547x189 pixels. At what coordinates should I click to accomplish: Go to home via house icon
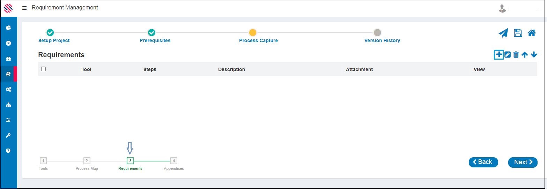click(531, 33)
